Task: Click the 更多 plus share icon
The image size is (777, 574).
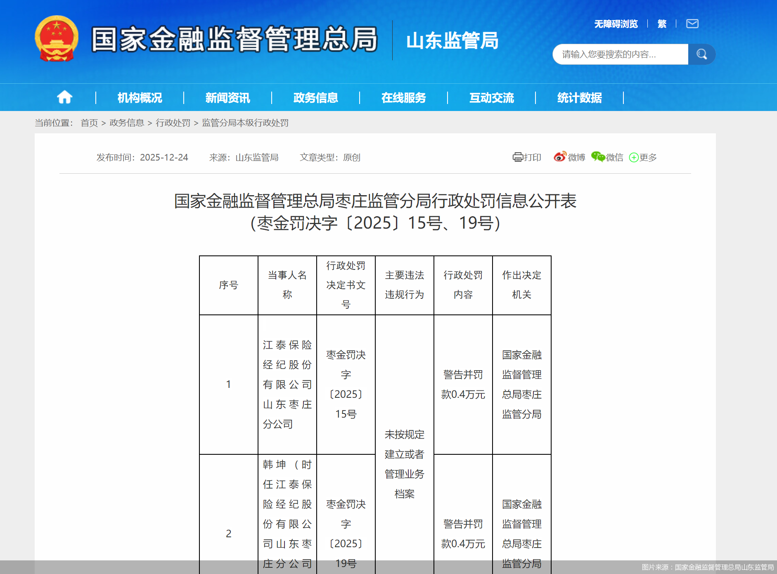Action: point(642,157)
